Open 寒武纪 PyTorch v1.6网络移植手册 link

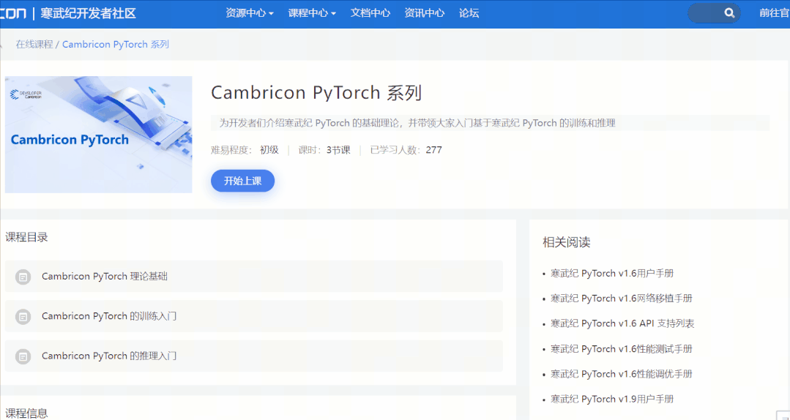click(621, 299)
